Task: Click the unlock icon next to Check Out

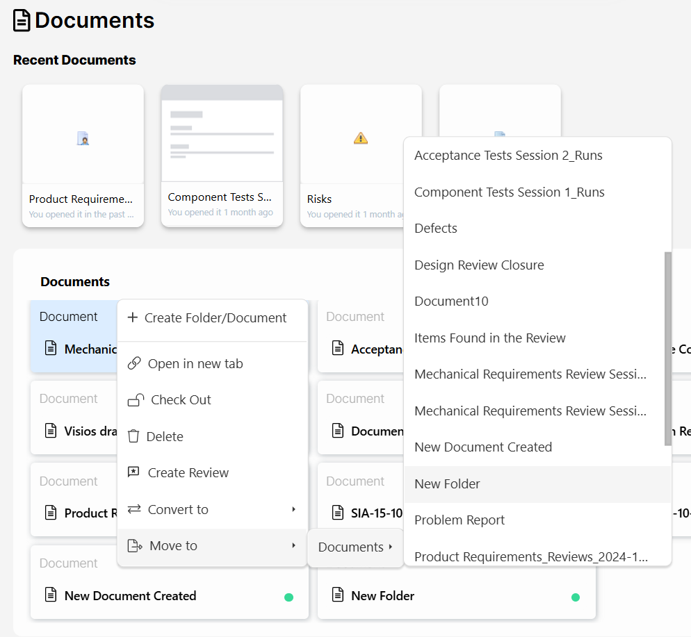Action: [x=136, y=400]
